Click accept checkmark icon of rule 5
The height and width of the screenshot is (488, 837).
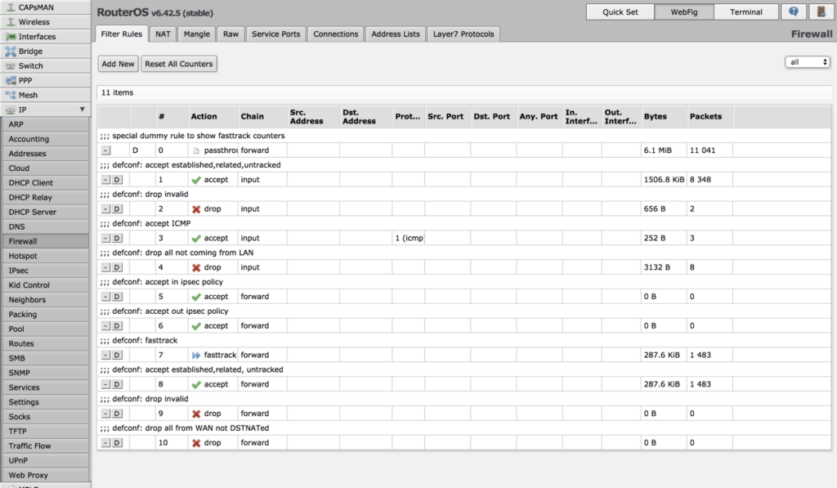[x=196, y=297]
